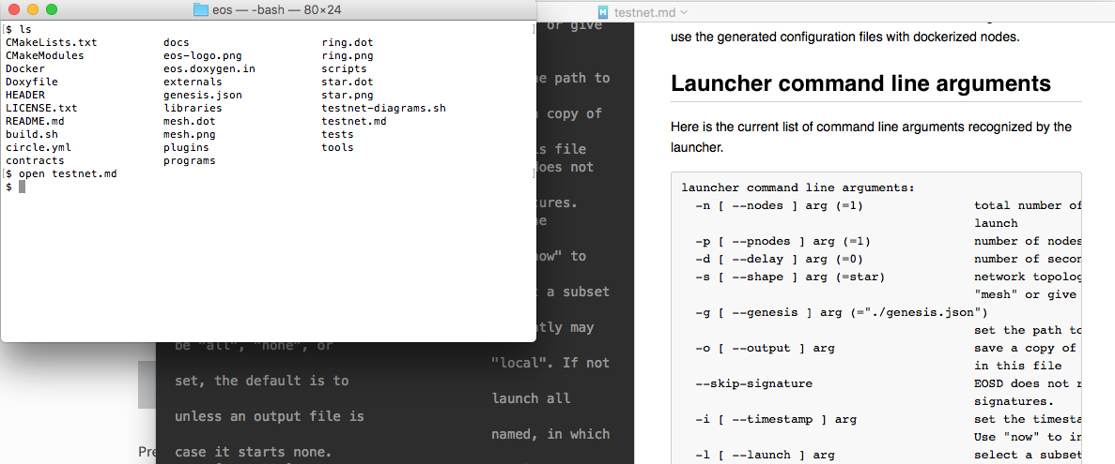Click star.png in the ls listing
Image resolution: width=1115 pixels, height=464 pixels.
click(x=348, y=95)
